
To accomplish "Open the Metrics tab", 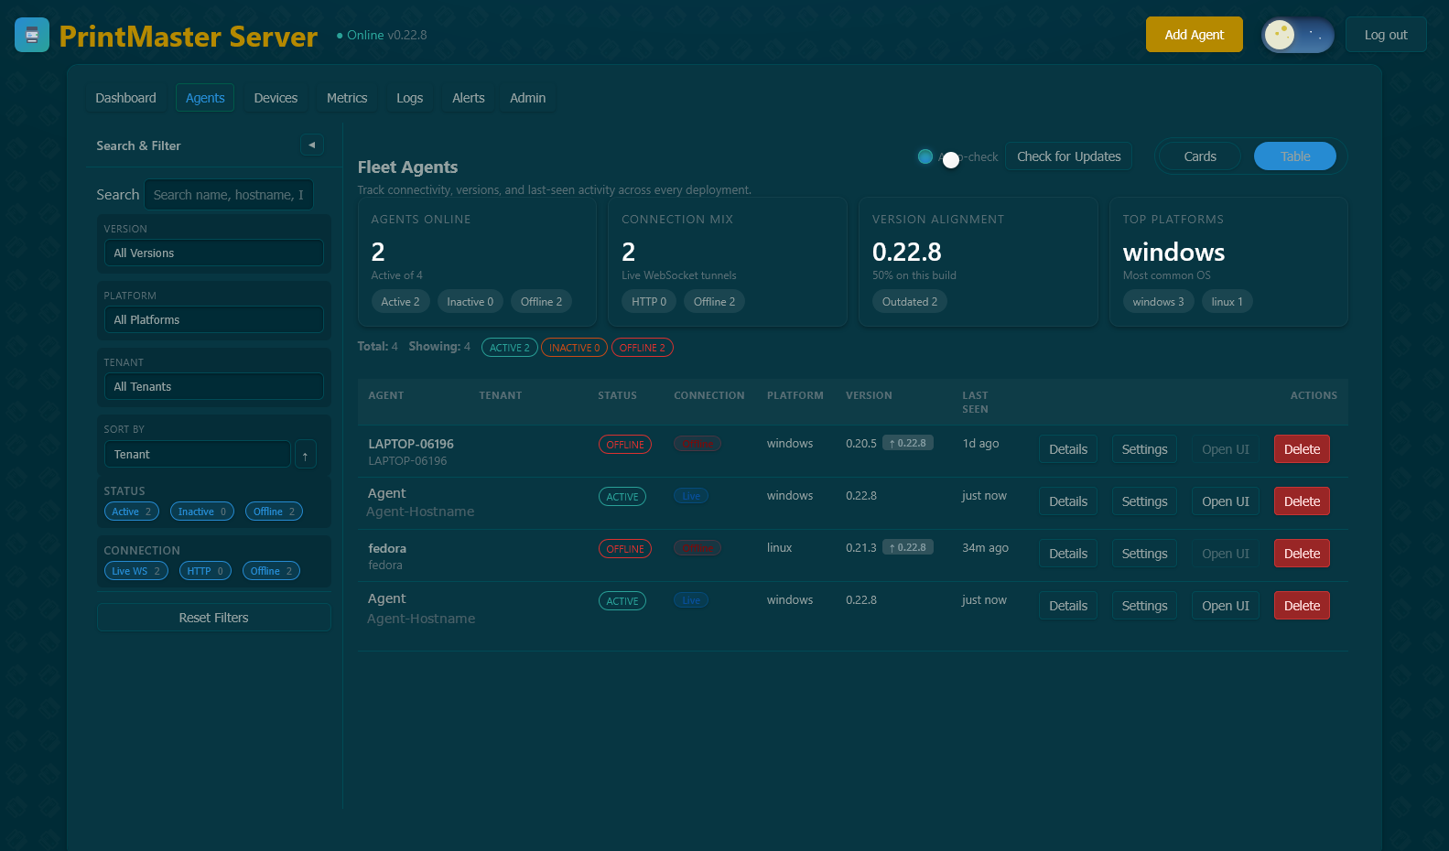I will [x=347, y=98].
